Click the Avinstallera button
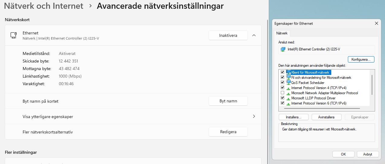The width and height of the screenshot is (385, 164). pyautogui.click(x=326, y=117)
